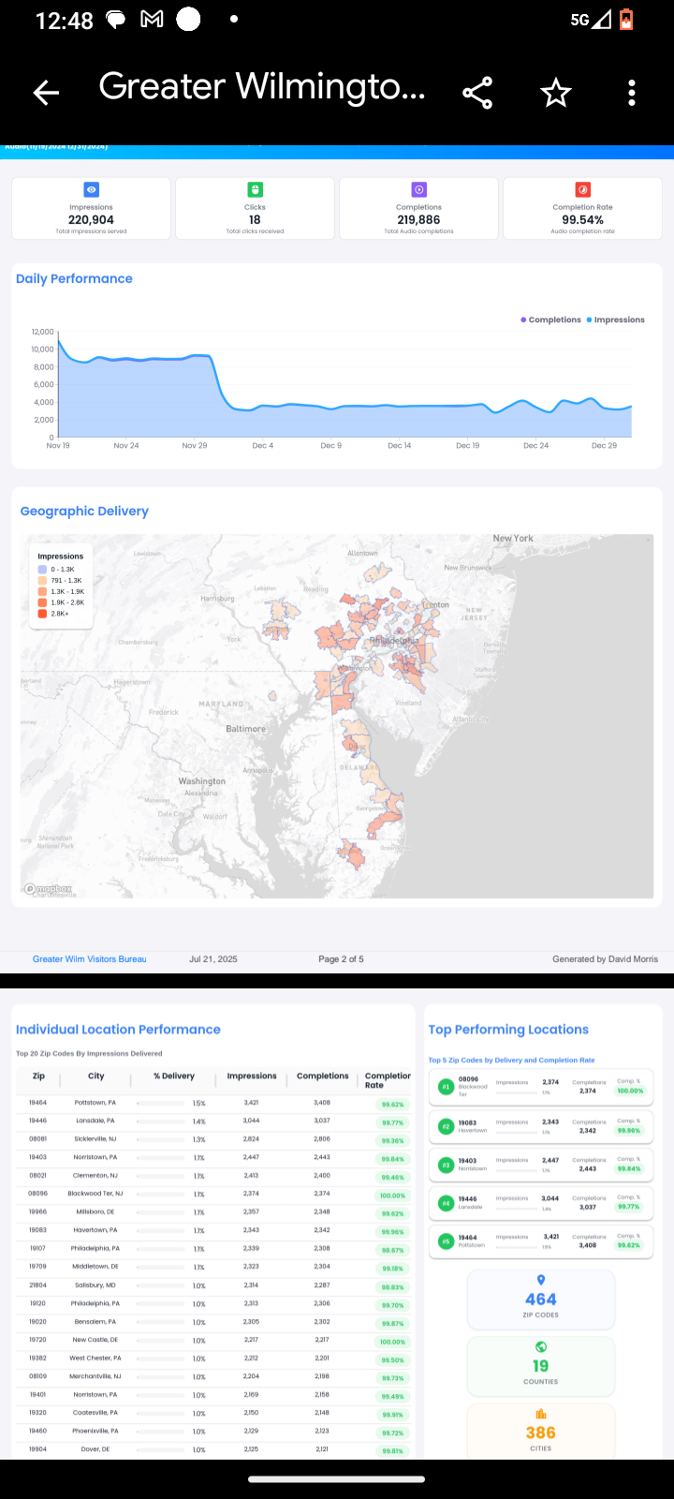674x1499 pixels.
Task: Tap the Geographic Delivery heading
Action: pos(84,512)
